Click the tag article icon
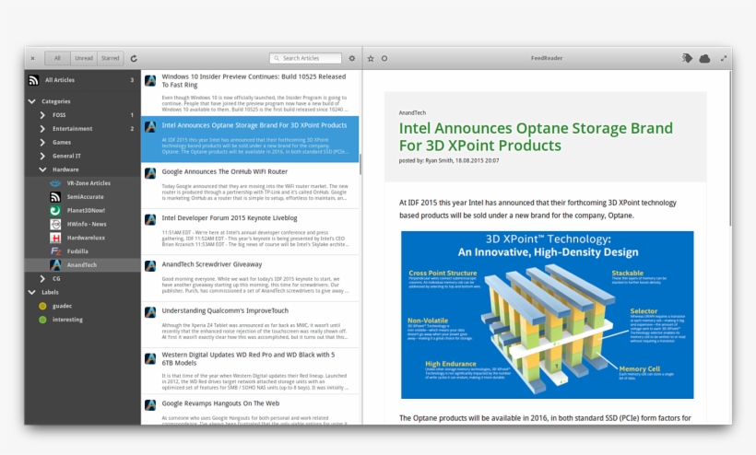The height and width of the screenshot is (455, 756). click(x=687, y=58)
